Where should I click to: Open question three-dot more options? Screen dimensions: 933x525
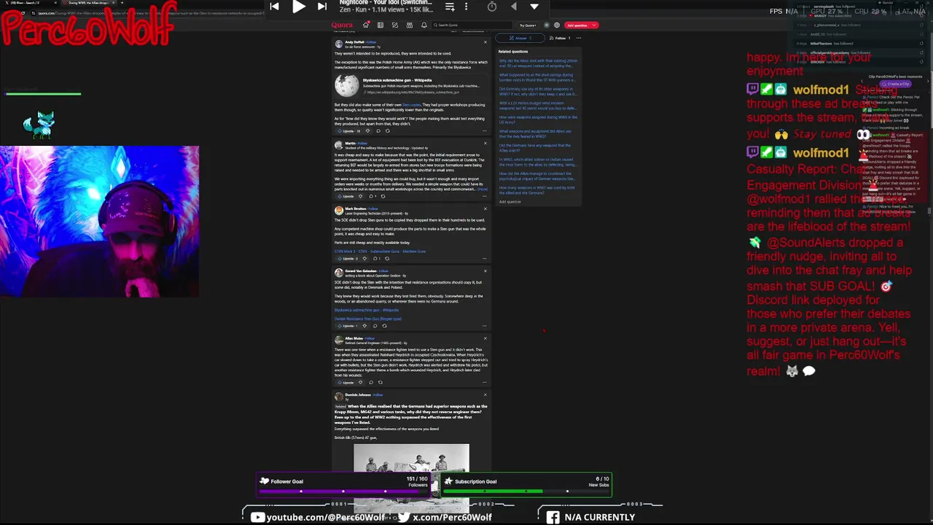click(579, 38)
